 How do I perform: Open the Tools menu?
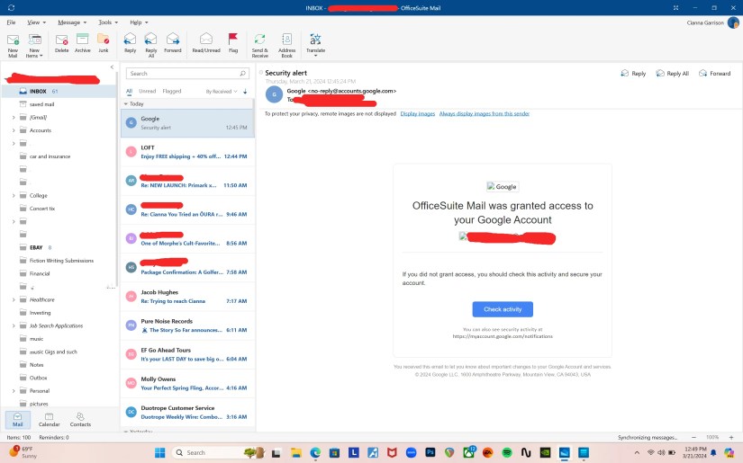(x=108, y=22)
